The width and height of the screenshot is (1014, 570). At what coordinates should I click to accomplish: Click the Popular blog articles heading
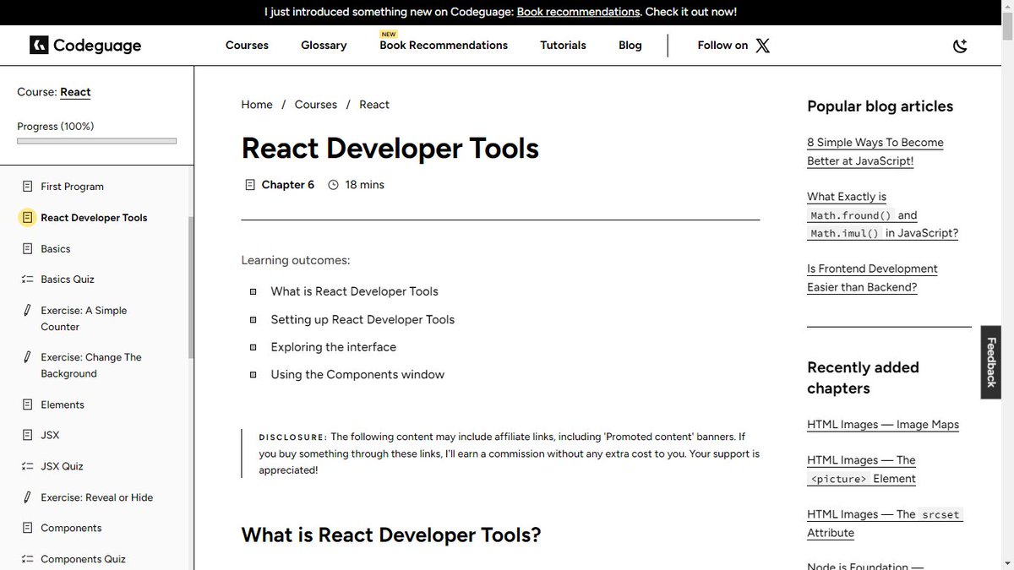pos(880,106)
